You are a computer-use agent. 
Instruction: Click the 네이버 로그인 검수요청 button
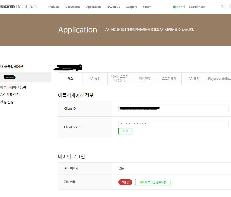click(153, 182)
